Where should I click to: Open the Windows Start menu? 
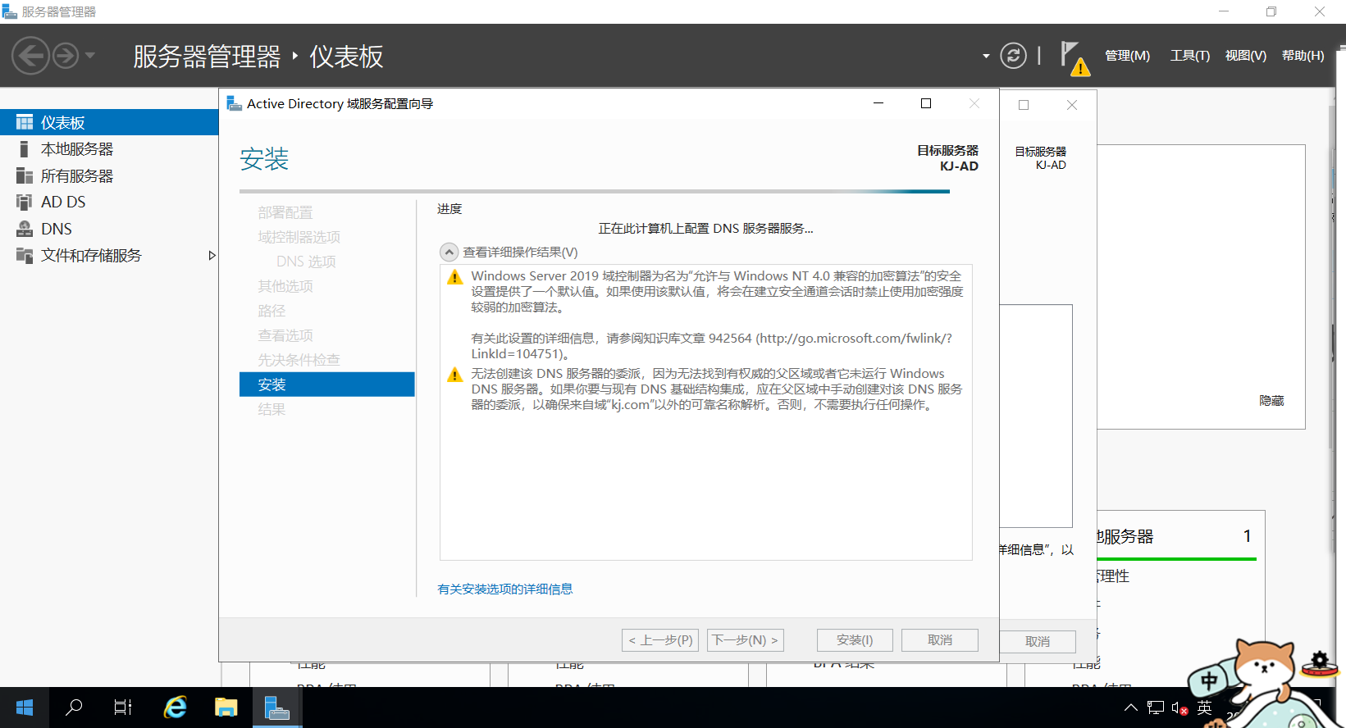click(x=25, y=708)
